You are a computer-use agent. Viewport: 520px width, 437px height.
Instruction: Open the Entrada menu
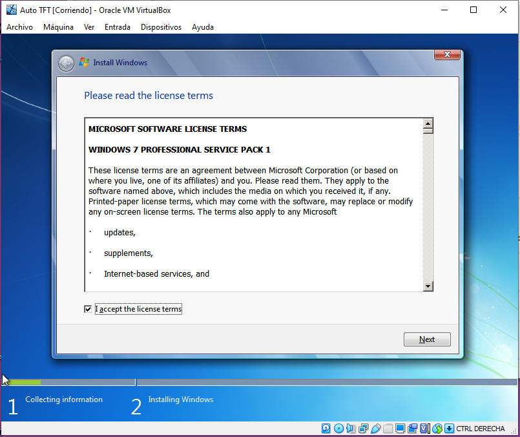pos(117,27)
